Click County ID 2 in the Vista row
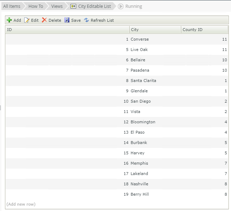 226,112
